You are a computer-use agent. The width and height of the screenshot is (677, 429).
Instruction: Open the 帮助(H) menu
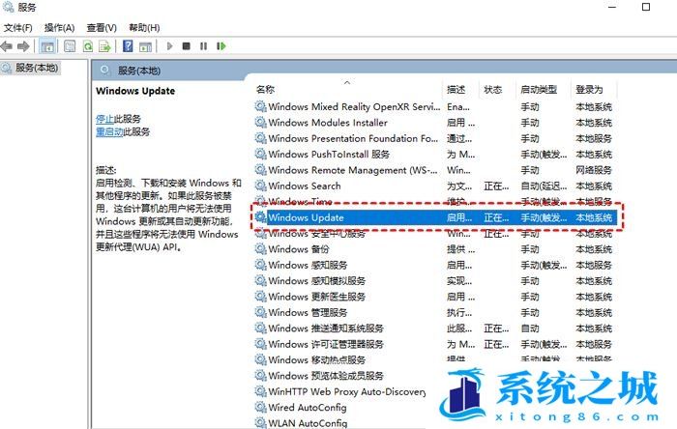144,28
